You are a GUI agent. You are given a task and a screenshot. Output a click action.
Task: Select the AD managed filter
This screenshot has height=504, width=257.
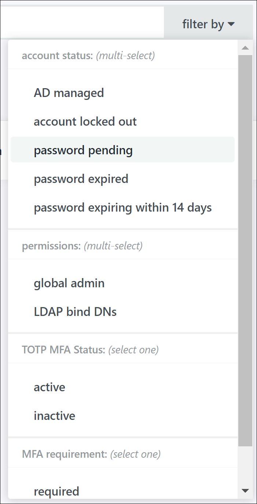[x=69, y=93]
